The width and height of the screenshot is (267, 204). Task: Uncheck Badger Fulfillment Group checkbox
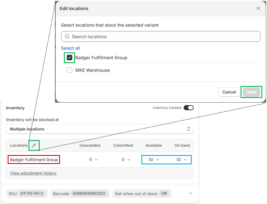(x=69, y=57)
